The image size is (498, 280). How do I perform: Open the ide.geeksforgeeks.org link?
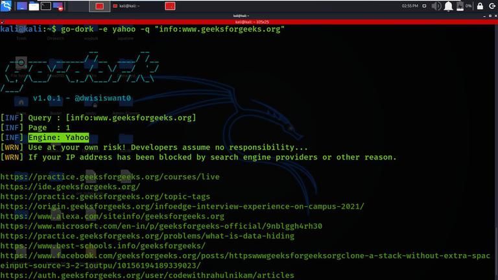tap(70, 187)
